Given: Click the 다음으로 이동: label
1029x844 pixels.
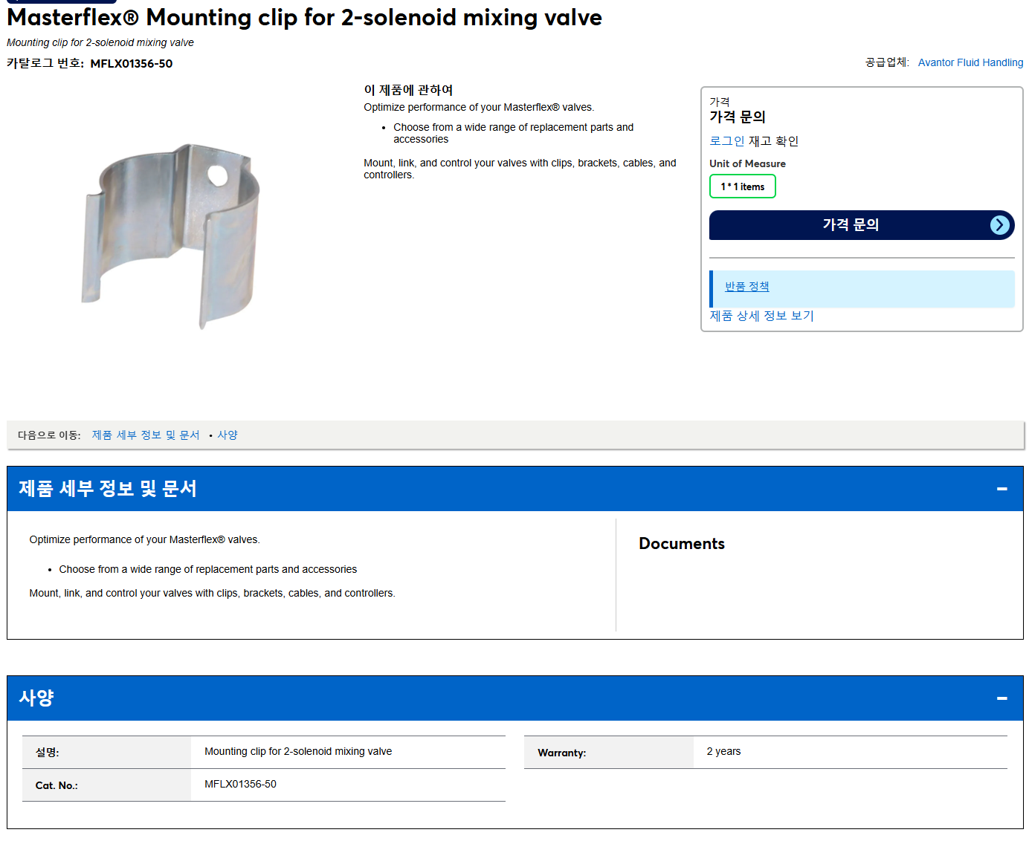Looking at the screenshot, I should point(49,435).
